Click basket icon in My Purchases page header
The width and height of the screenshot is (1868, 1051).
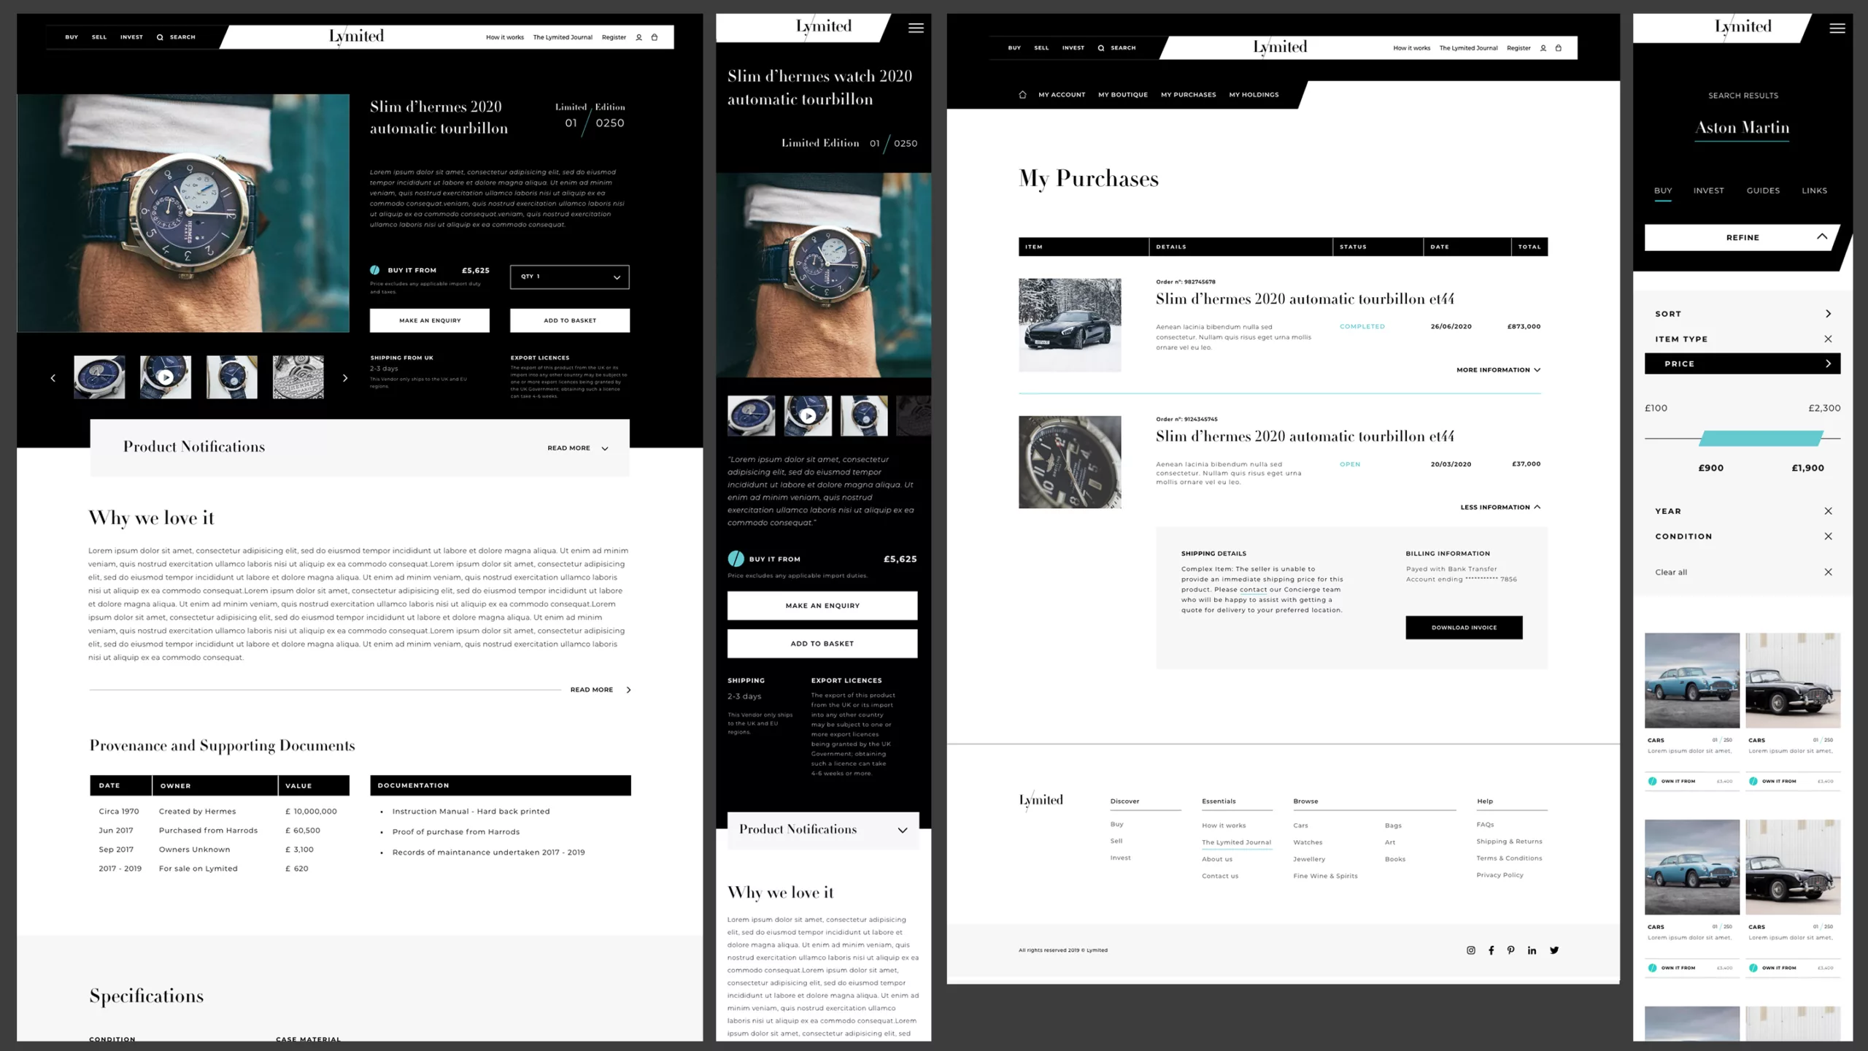[x=1559, y=48]
